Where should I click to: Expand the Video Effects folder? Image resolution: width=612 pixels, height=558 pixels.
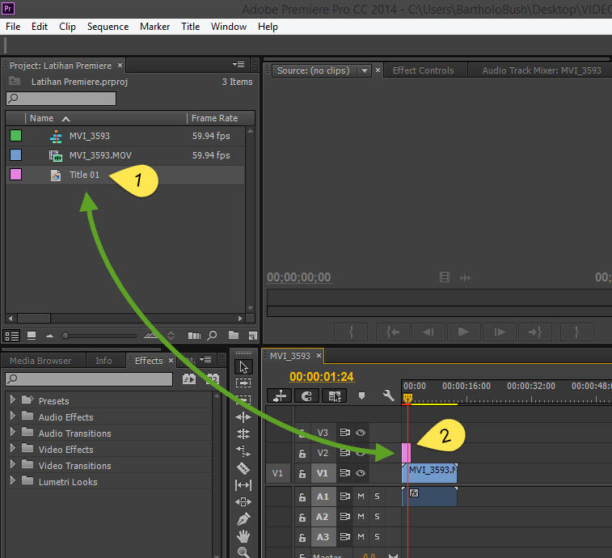[12, 447]
